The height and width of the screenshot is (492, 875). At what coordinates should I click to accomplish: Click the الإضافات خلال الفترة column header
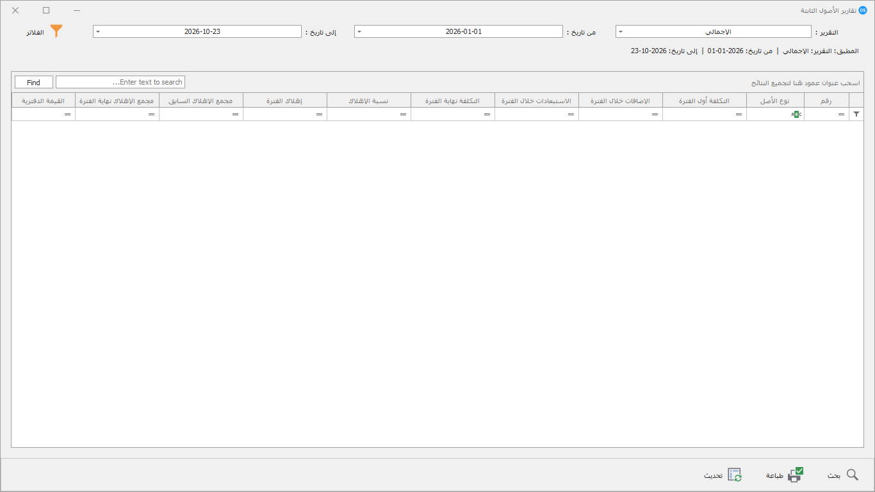coord(621,101)
